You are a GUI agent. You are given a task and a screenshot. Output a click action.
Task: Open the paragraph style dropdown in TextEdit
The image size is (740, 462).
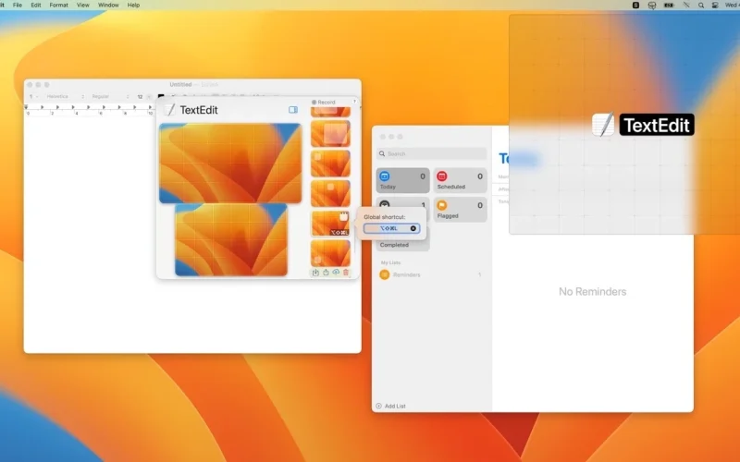pos(32,97)
